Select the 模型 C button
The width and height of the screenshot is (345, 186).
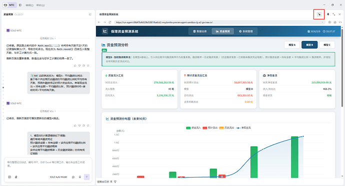click(327, 45)
